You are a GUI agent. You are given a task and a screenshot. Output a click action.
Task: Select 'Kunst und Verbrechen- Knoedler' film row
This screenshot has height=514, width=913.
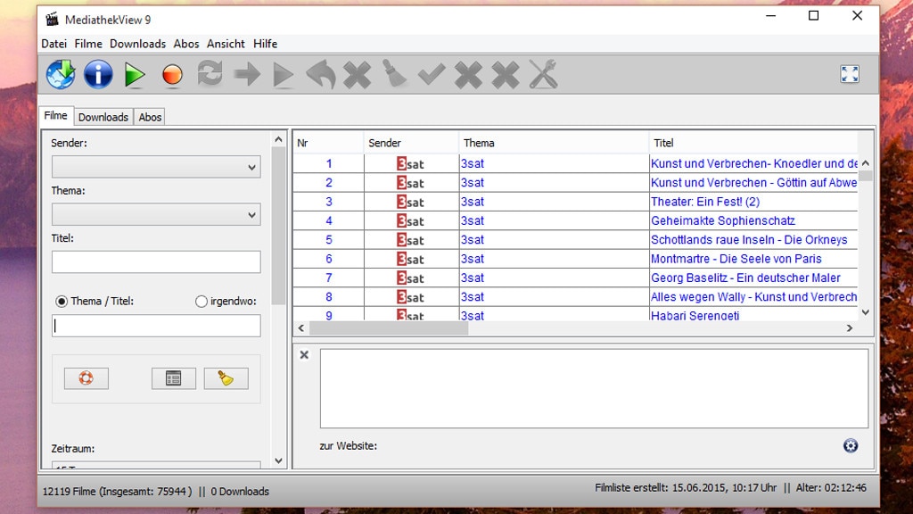pyautogui.click(x=575, y=164)
